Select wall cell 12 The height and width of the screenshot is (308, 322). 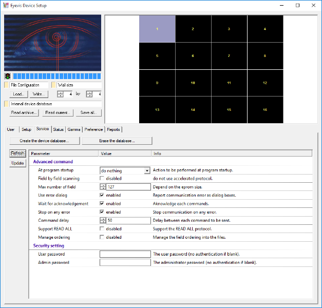pos(265,83)
